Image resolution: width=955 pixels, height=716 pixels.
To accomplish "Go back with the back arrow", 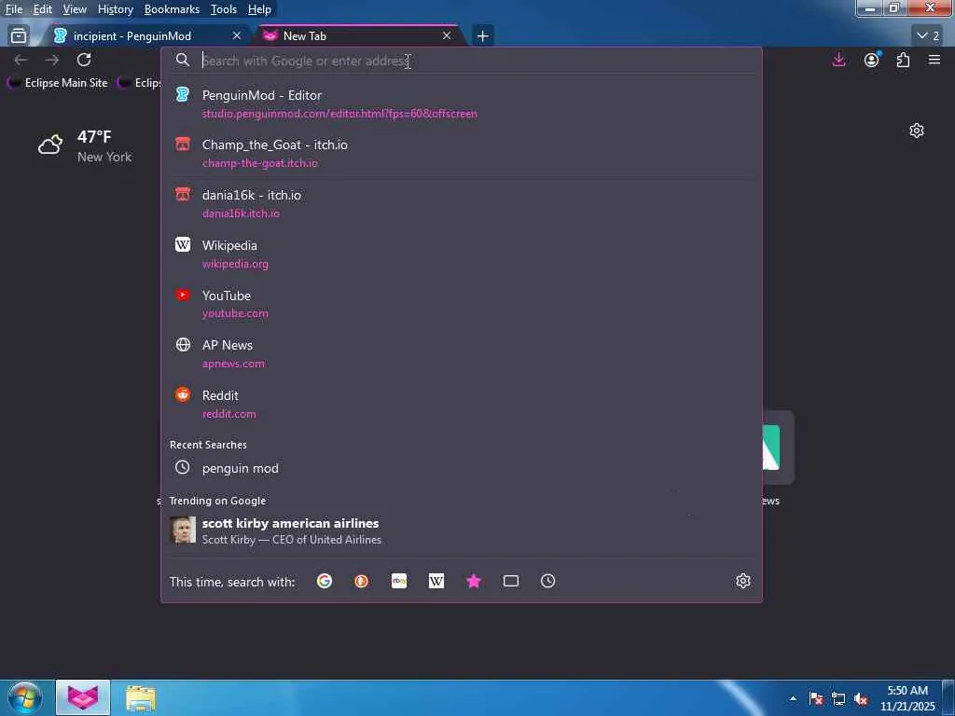I will click(x=21, y=60).
